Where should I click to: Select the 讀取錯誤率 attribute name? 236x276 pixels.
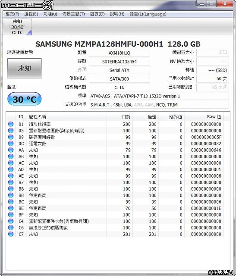coord(40,124)
